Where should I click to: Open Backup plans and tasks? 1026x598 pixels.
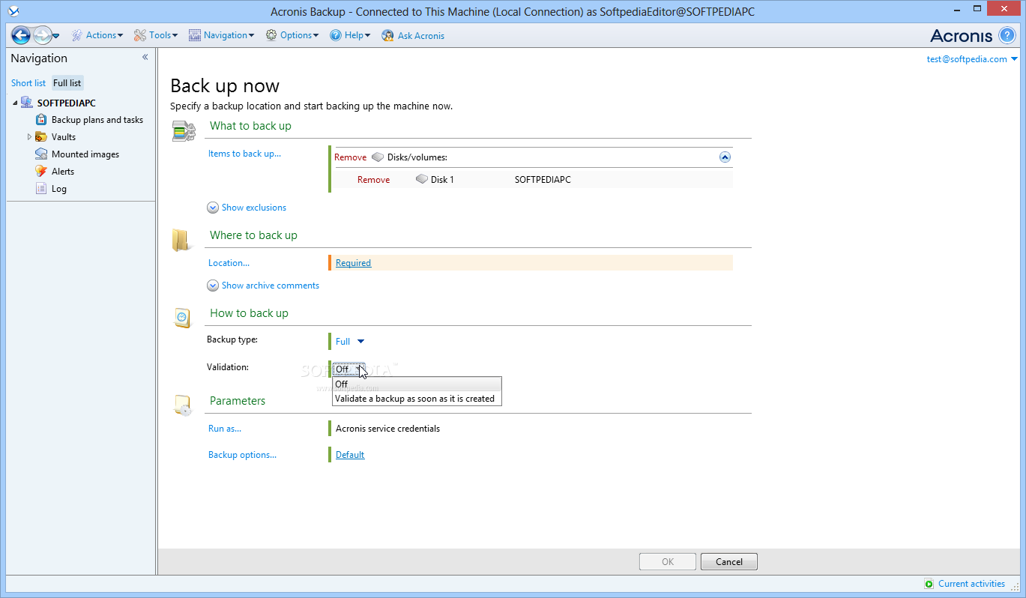click(x=97, y=120)
